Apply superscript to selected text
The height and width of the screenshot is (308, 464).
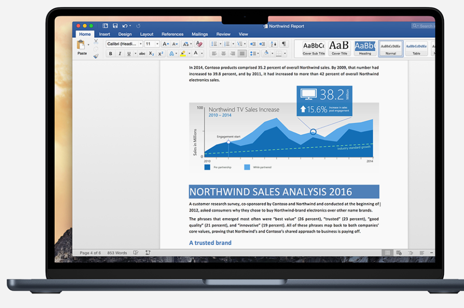point(161,54)
